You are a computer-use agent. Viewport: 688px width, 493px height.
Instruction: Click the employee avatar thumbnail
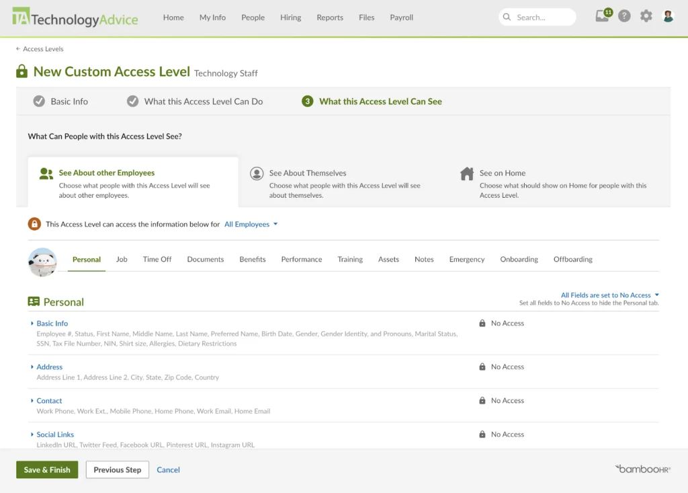coord(42,262)
